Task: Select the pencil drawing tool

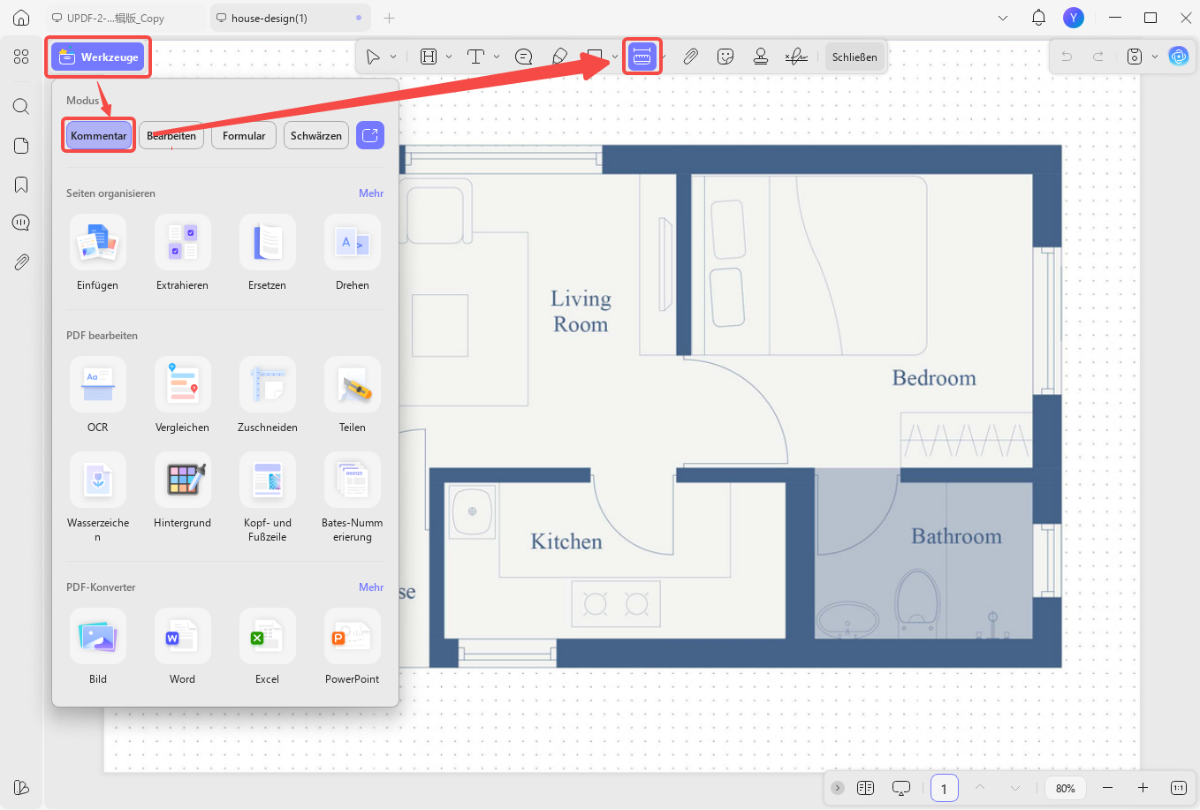Action: pos(559,57)
